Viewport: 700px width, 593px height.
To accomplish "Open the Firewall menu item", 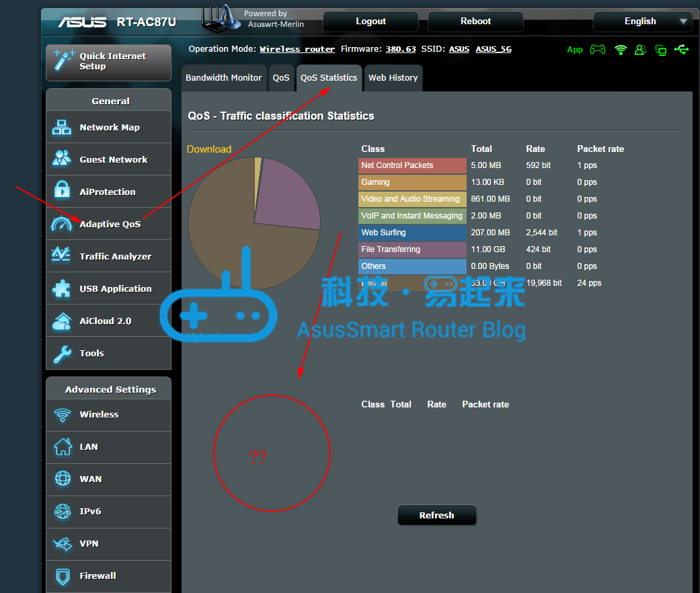I will [108, 576].
